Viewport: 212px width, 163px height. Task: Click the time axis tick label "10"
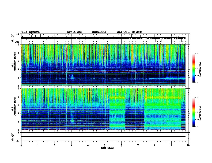pos(188,145)
